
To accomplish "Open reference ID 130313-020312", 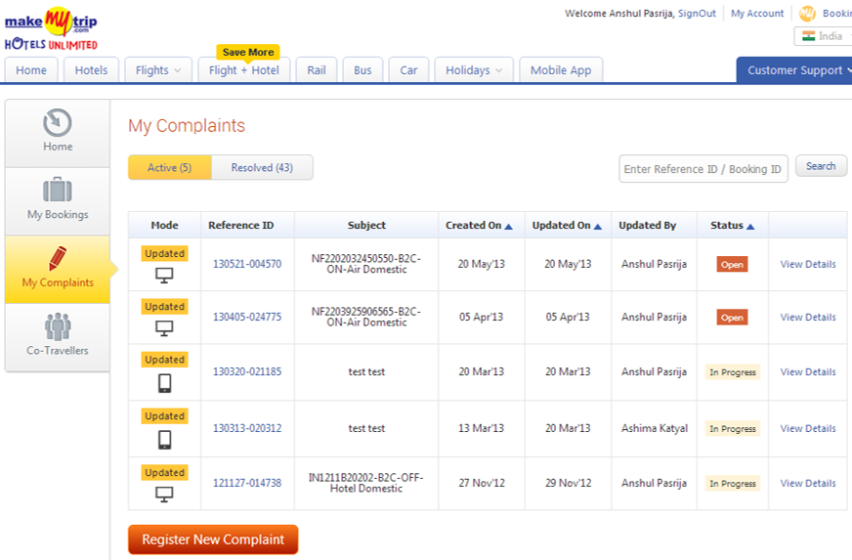I will click(247, 428).
